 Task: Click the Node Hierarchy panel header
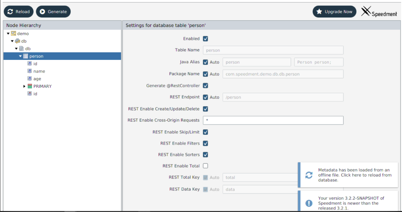62,25
